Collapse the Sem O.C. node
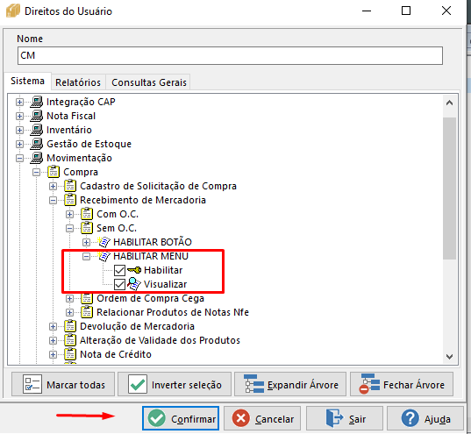Image resolution: width=471 pixels, height=434 pixels. coord(69,229)
